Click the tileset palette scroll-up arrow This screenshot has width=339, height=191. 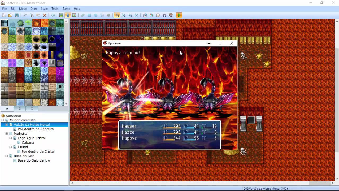(x=66, y=21)
